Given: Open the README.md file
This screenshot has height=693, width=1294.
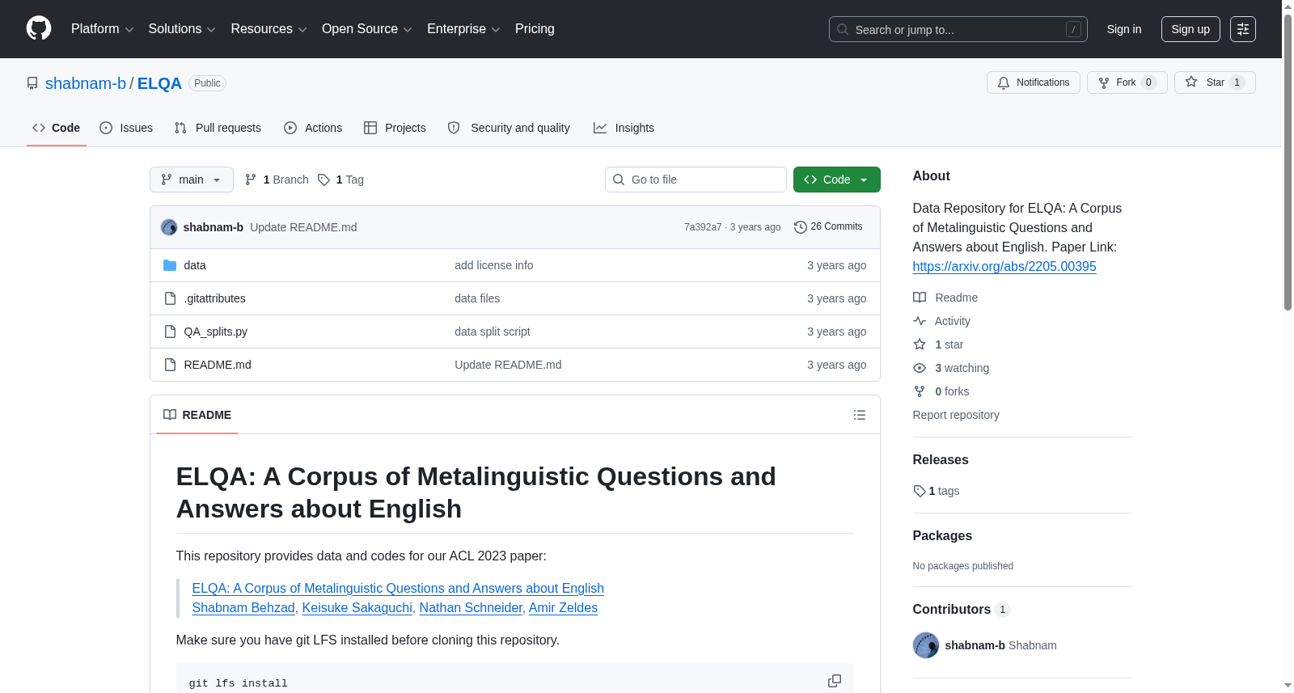Looking at the screenshot, I should [x=218, y=365].
